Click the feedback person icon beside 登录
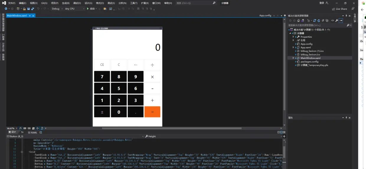Image resolution: width=366 pixels, height=169 pixels. [327, 3]
